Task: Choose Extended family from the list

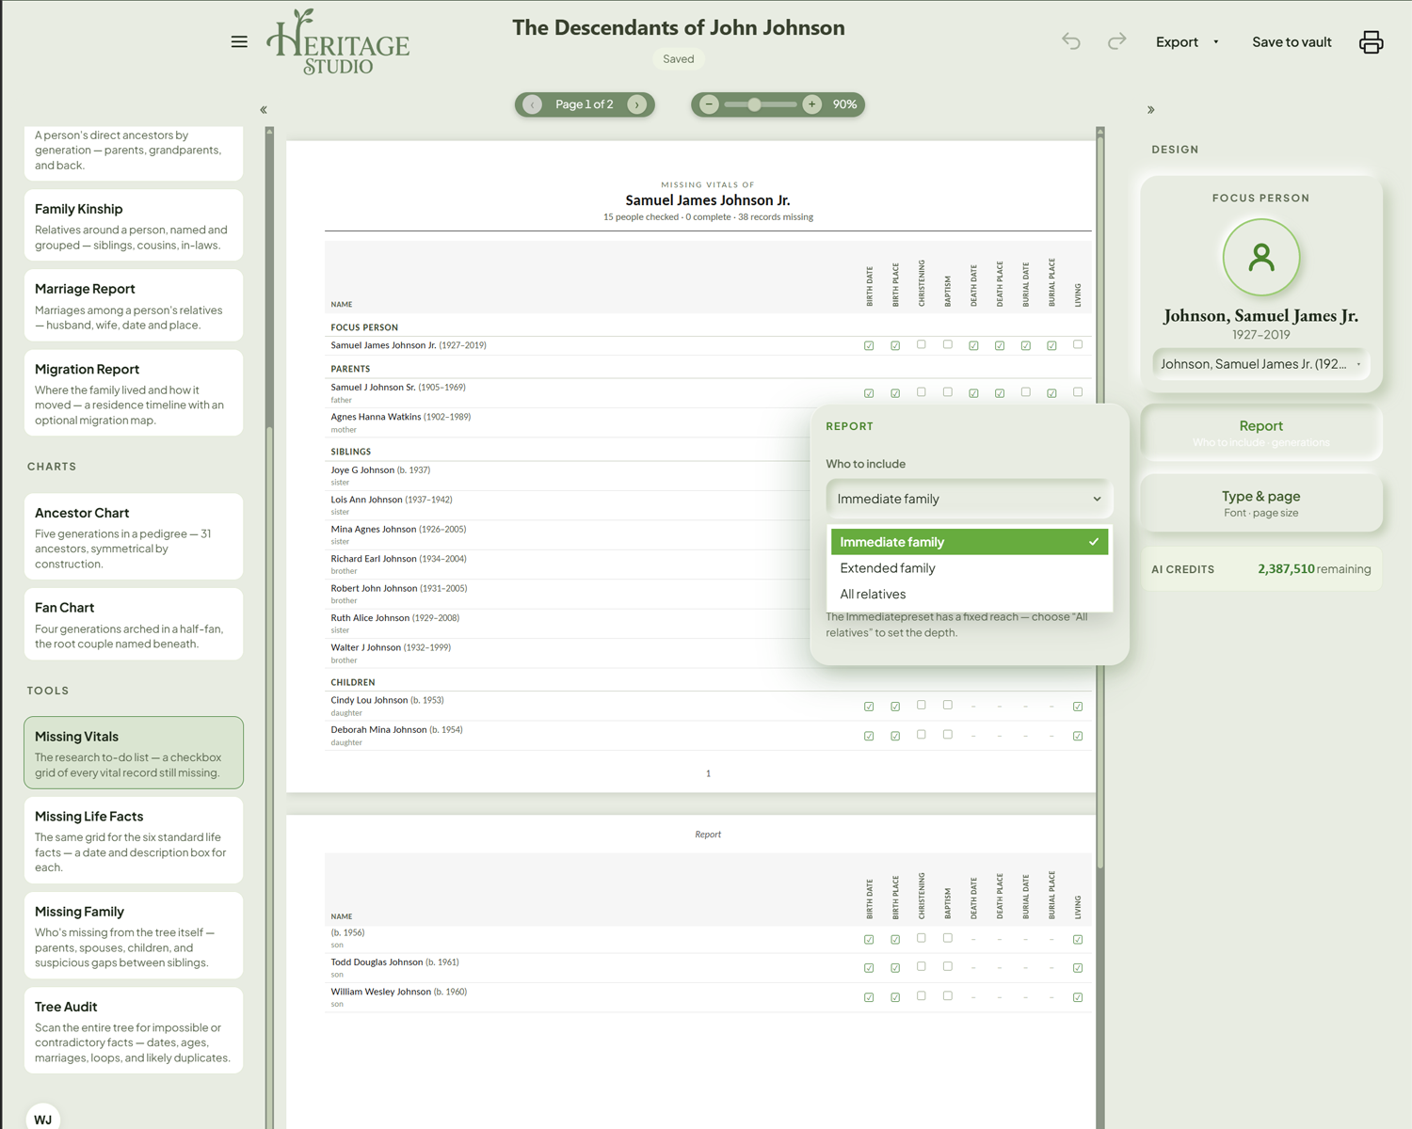Action: [970, 568]
